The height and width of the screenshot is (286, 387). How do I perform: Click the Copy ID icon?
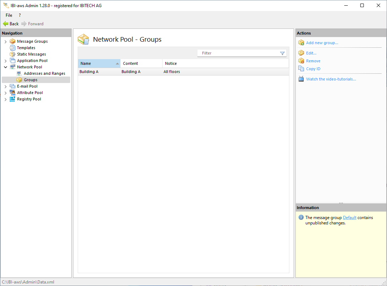[301, 69]
